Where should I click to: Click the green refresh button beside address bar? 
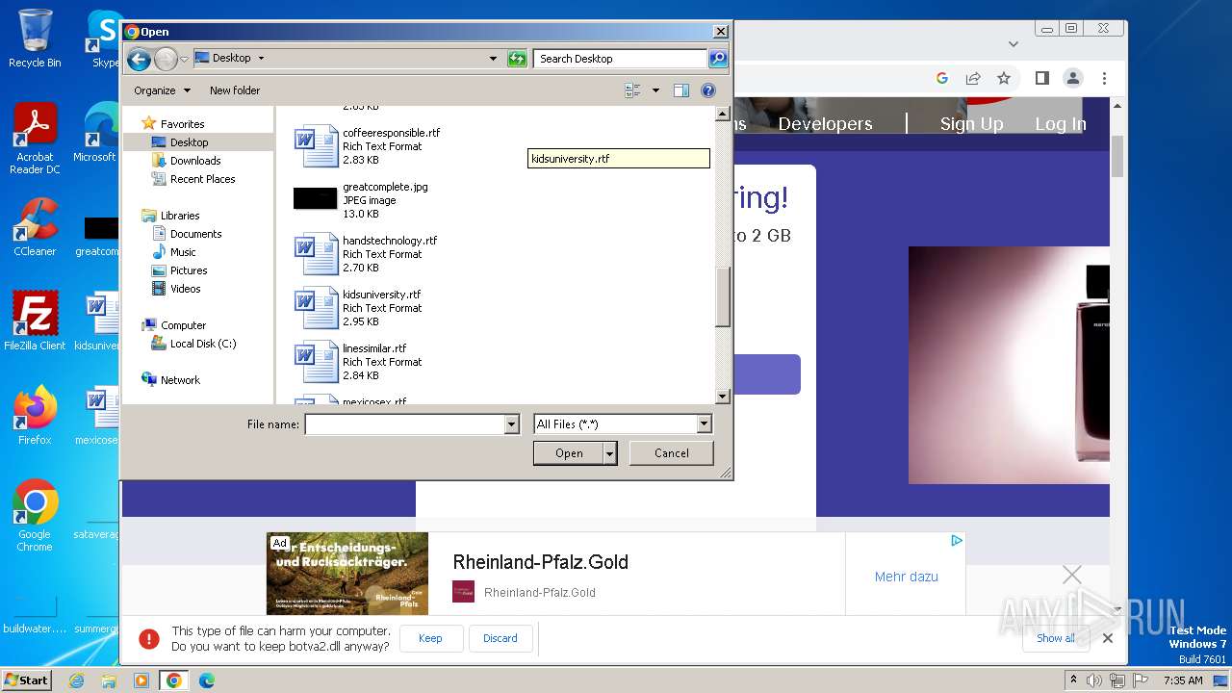518,59
